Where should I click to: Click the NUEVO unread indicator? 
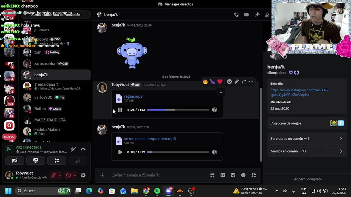(x=9, y=137)
